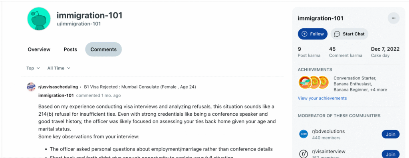This screenshot has height=158, width=409.
Task: Click the r/usvisascheduling community icon
Action: pyautogui.click(x=31, y=87)
